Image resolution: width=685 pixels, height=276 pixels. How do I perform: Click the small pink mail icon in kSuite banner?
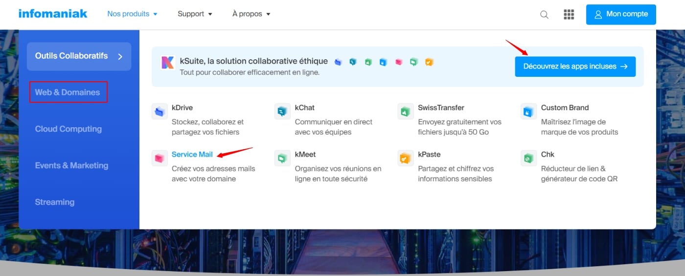point(399,62)
